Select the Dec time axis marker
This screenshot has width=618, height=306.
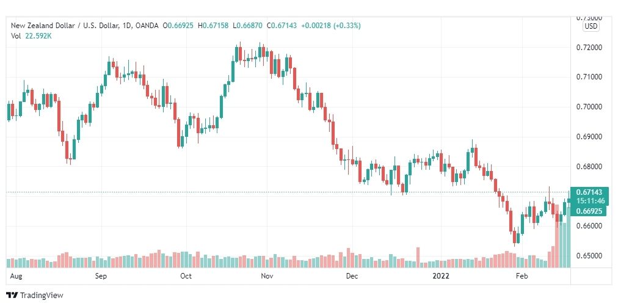pyautogui.click(x=352, y=276)
